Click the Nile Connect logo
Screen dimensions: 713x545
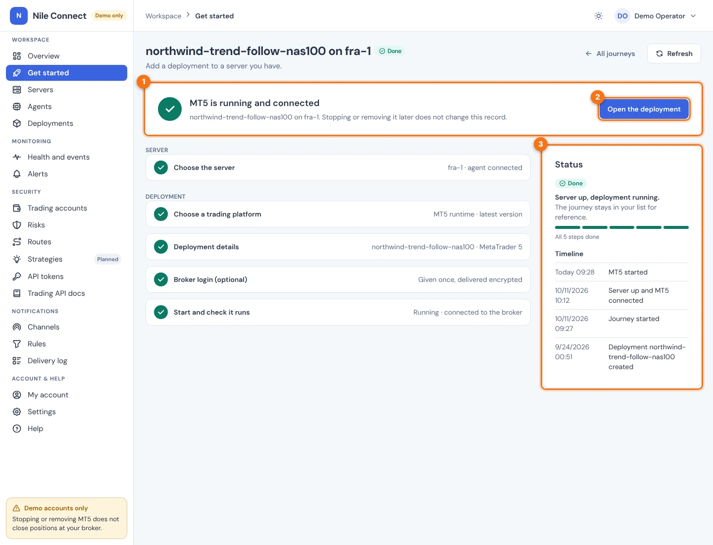tap(19, 16)
